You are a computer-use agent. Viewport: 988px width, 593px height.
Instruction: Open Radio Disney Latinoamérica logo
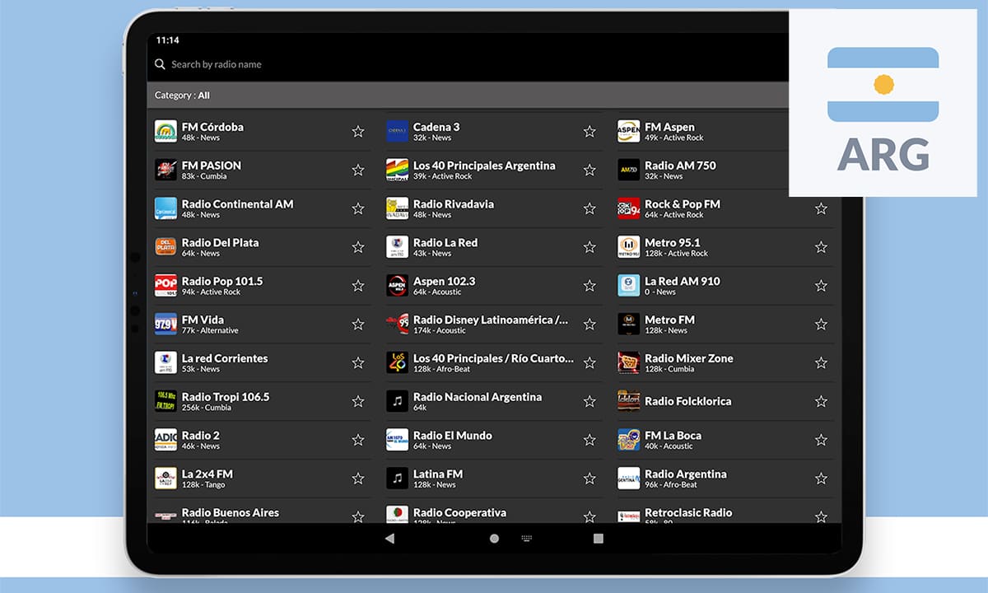pos(397,325)
